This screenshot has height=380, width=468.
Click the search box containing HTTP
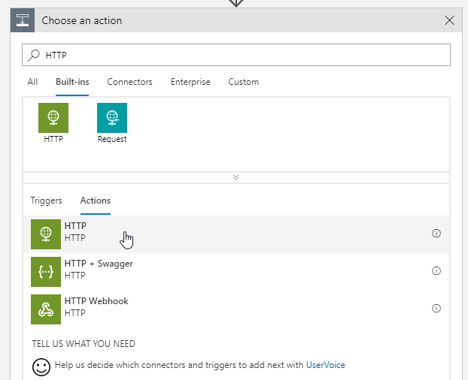[236, 55]
